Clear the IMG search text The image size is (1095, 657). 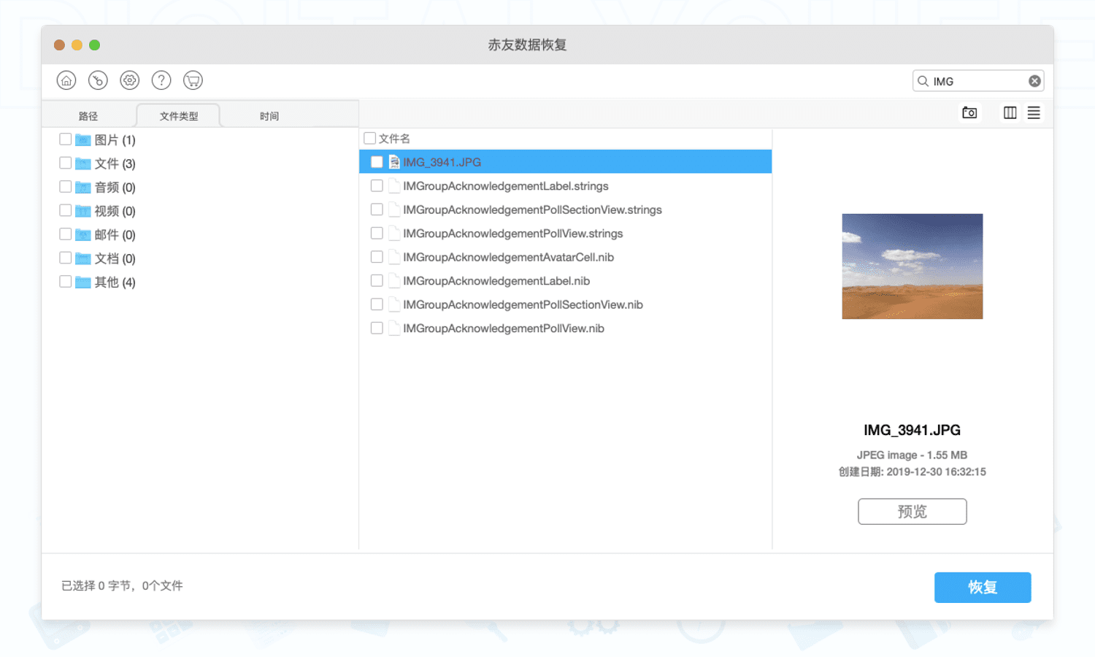(1034, 81)
